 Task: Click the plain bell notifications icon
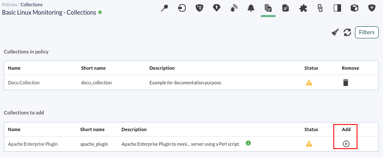pos(251,8)
